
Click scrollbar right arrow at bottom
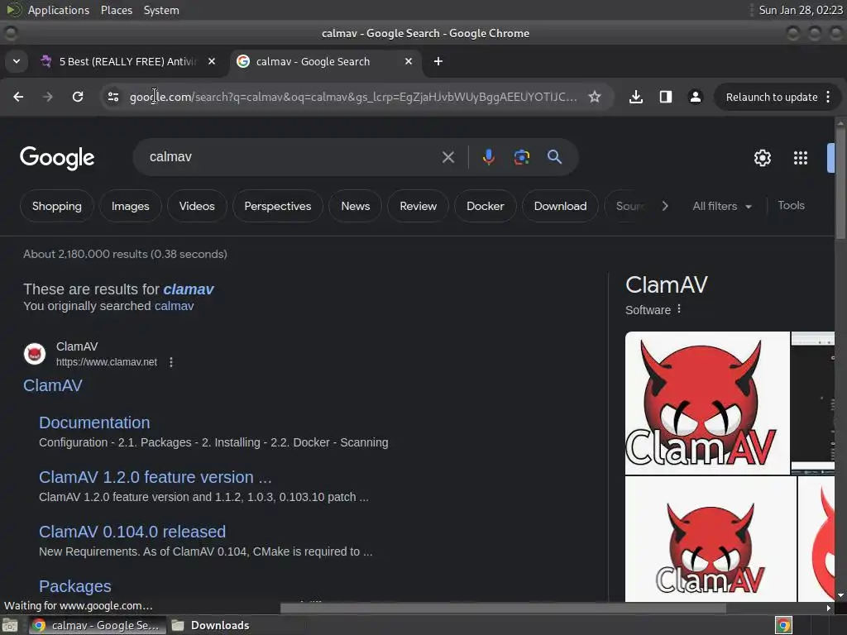[x=829, y=608]
